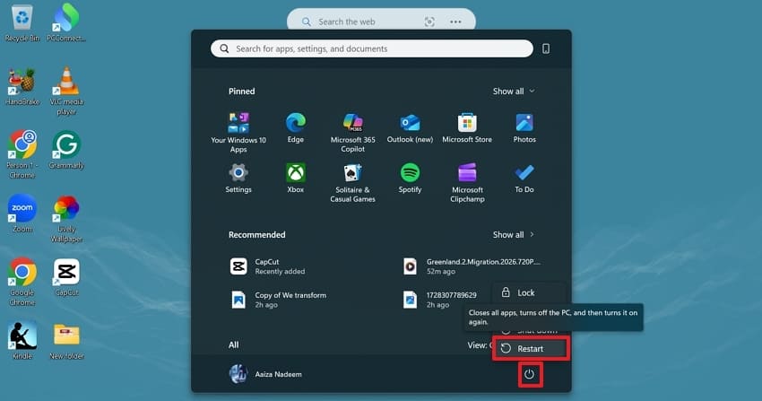Open Person 1 - Chrome shortcut

[22, 154]
